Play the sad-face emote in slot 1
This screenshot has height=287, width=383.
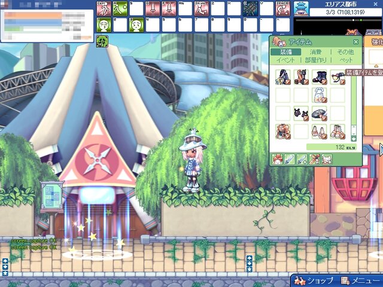pyautogui.click(x=104, y=25)
